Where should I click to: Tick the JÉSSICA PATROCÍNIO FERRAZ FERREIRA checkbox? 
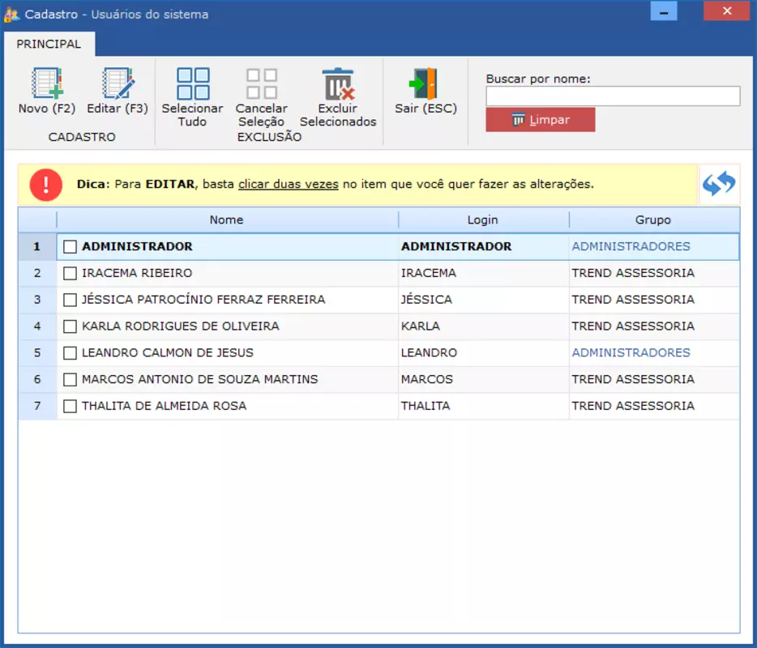(x=70, y=300)
